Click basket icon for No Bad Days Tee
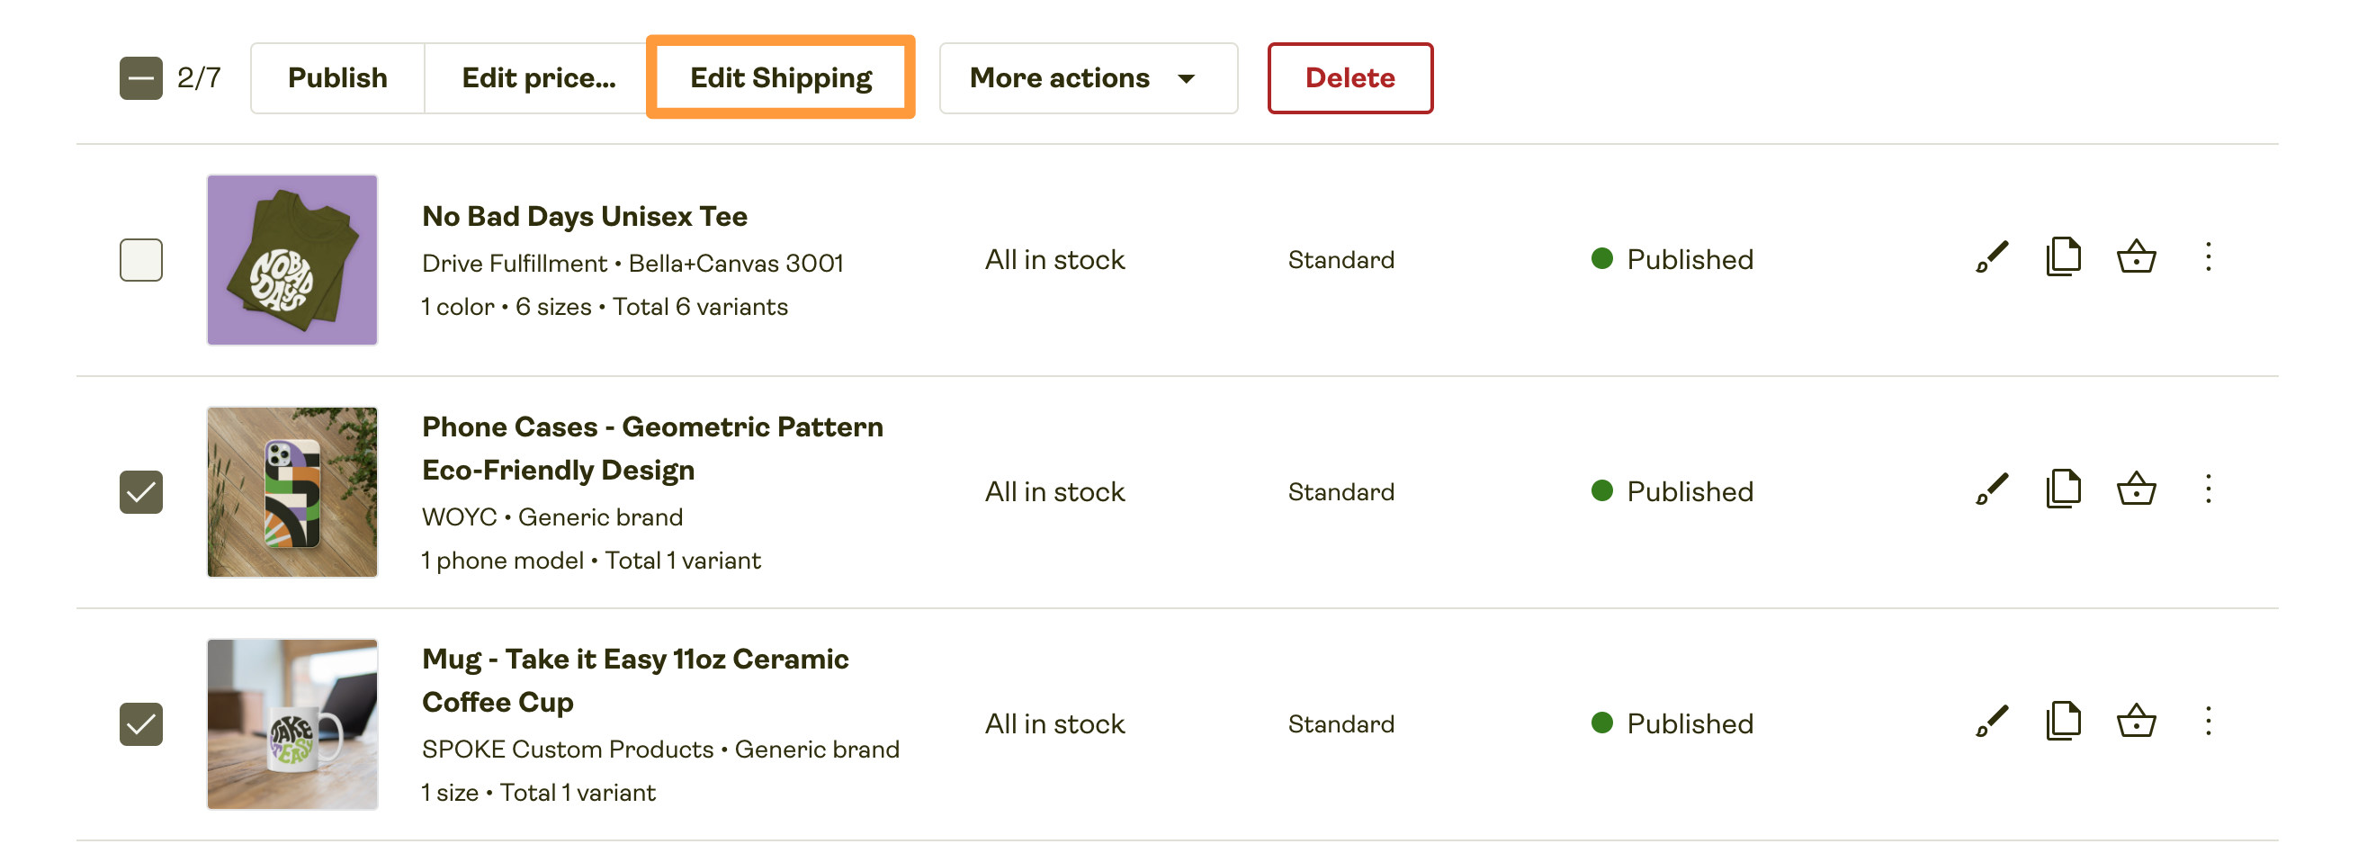 click(x=2136, y=258)
